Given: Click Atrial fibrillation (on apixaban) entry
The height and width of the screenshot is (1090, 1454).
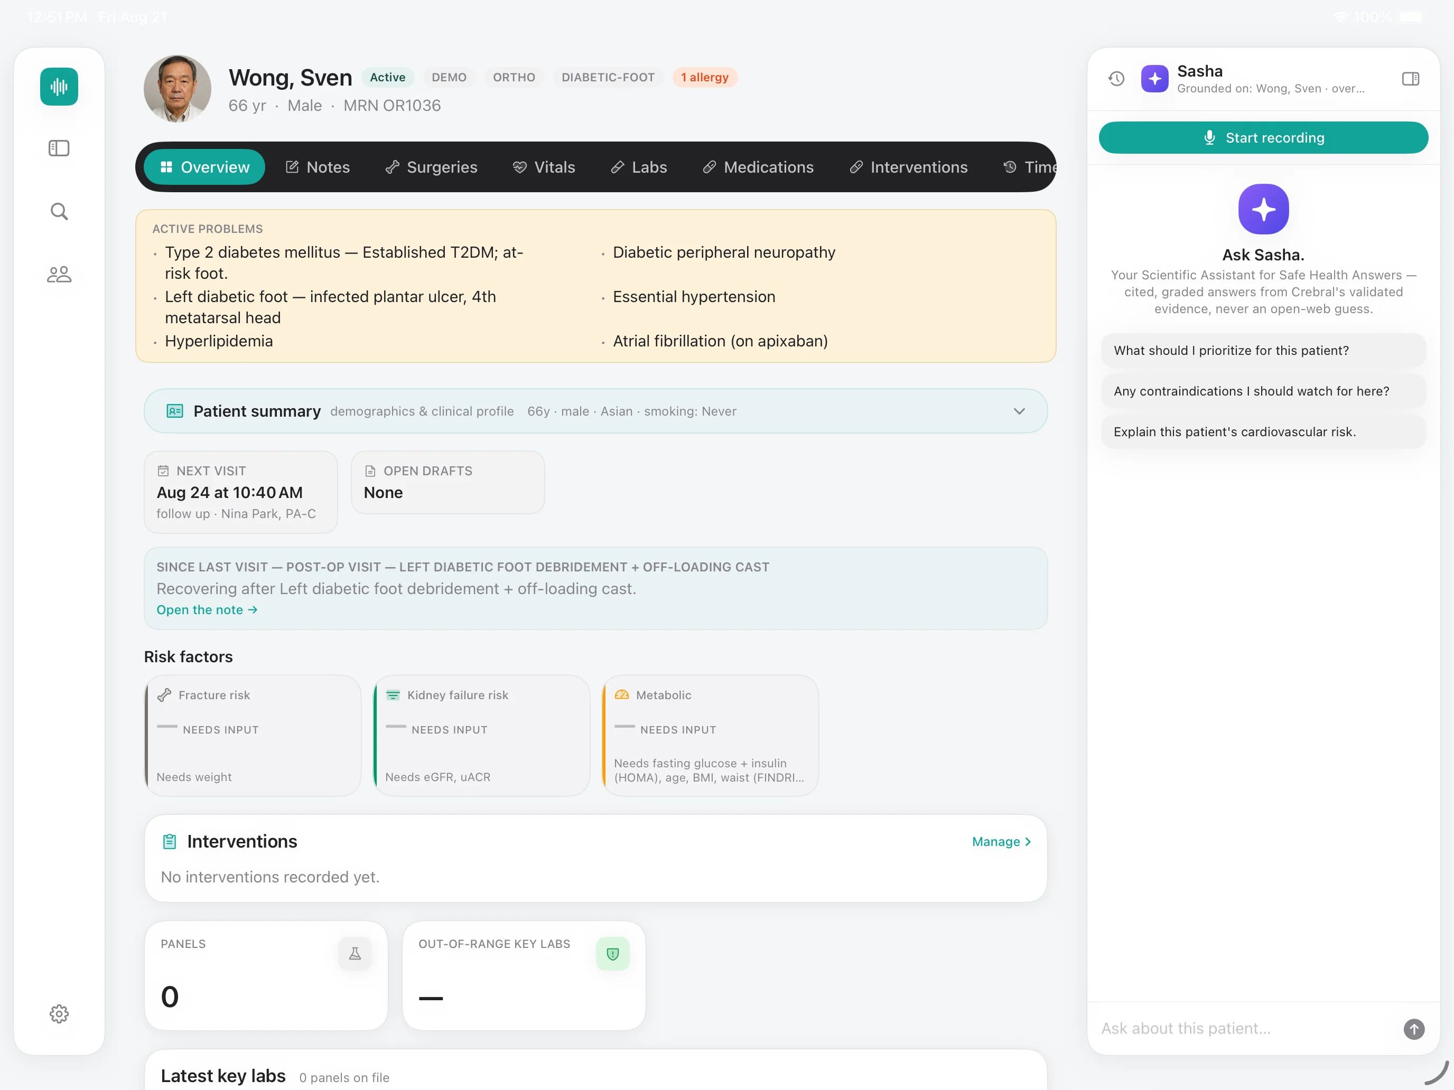Looking at the screenshot, I should [x=721, y=341].
